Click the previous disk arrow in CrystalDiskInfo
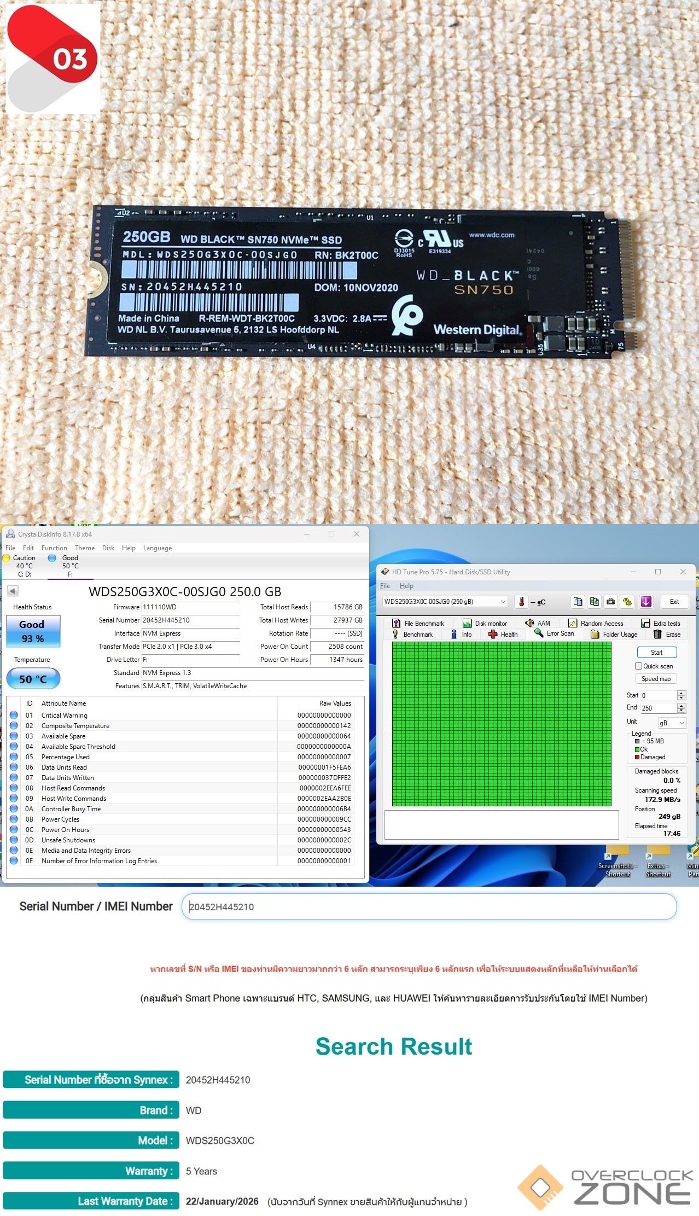This screenshot has height=1216, width=699. [x=13, y=591]
